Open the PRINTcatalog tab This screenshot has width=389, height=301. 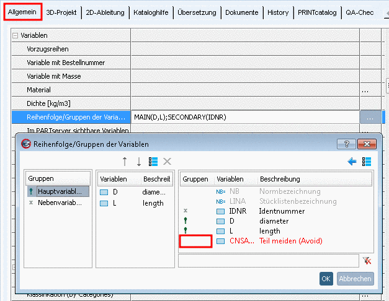click(317, 12)
